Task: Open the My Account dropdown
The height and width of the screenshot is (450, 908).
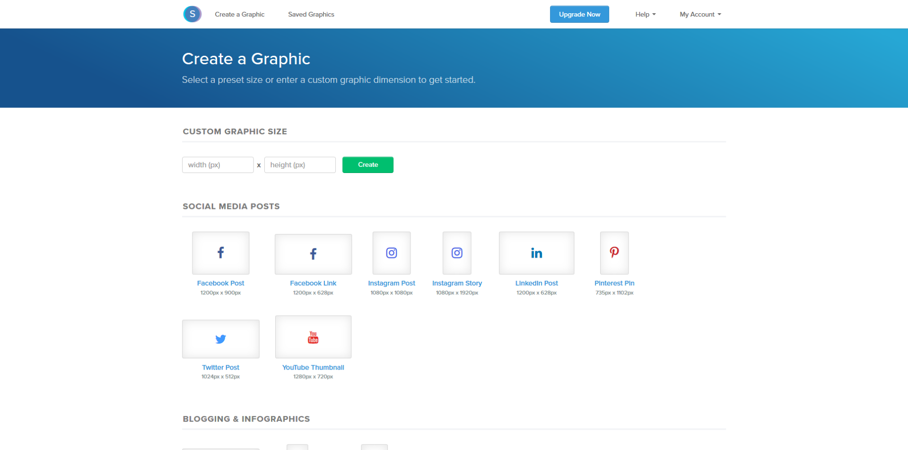Action: (700, 14)
